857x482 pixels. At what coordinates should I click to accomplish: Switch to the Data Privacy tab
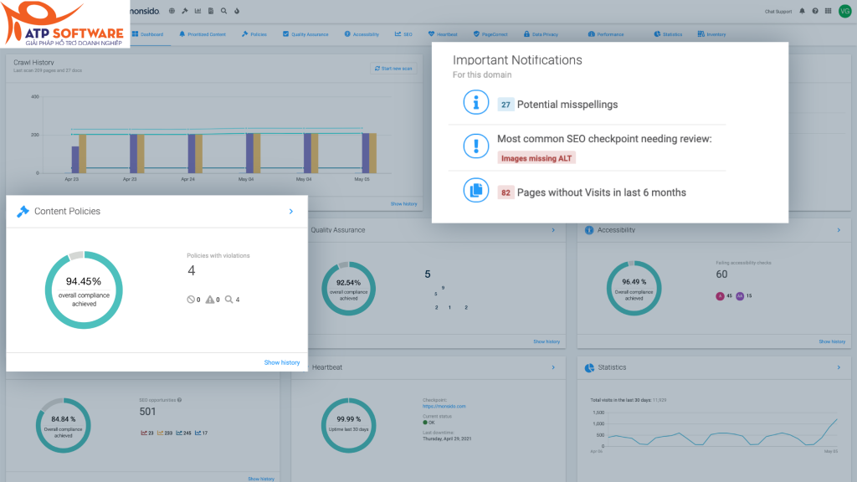click(541, 33)
